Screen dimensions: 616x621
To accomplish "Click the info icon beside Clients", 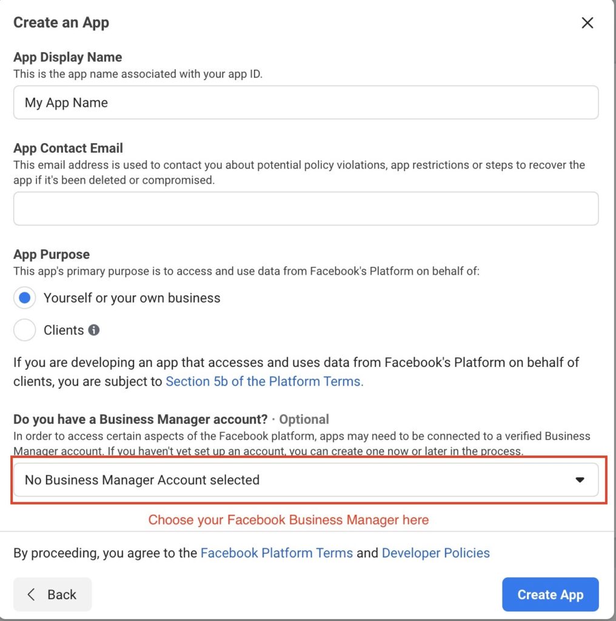I will tap(93, 330).
